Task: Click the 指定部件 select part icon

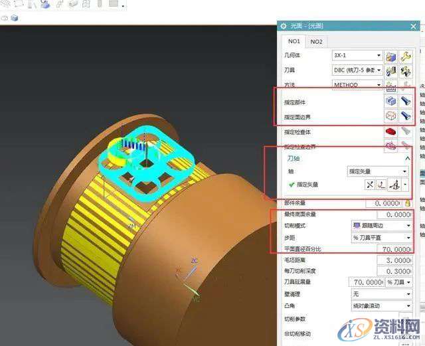Action: [391, 102]
